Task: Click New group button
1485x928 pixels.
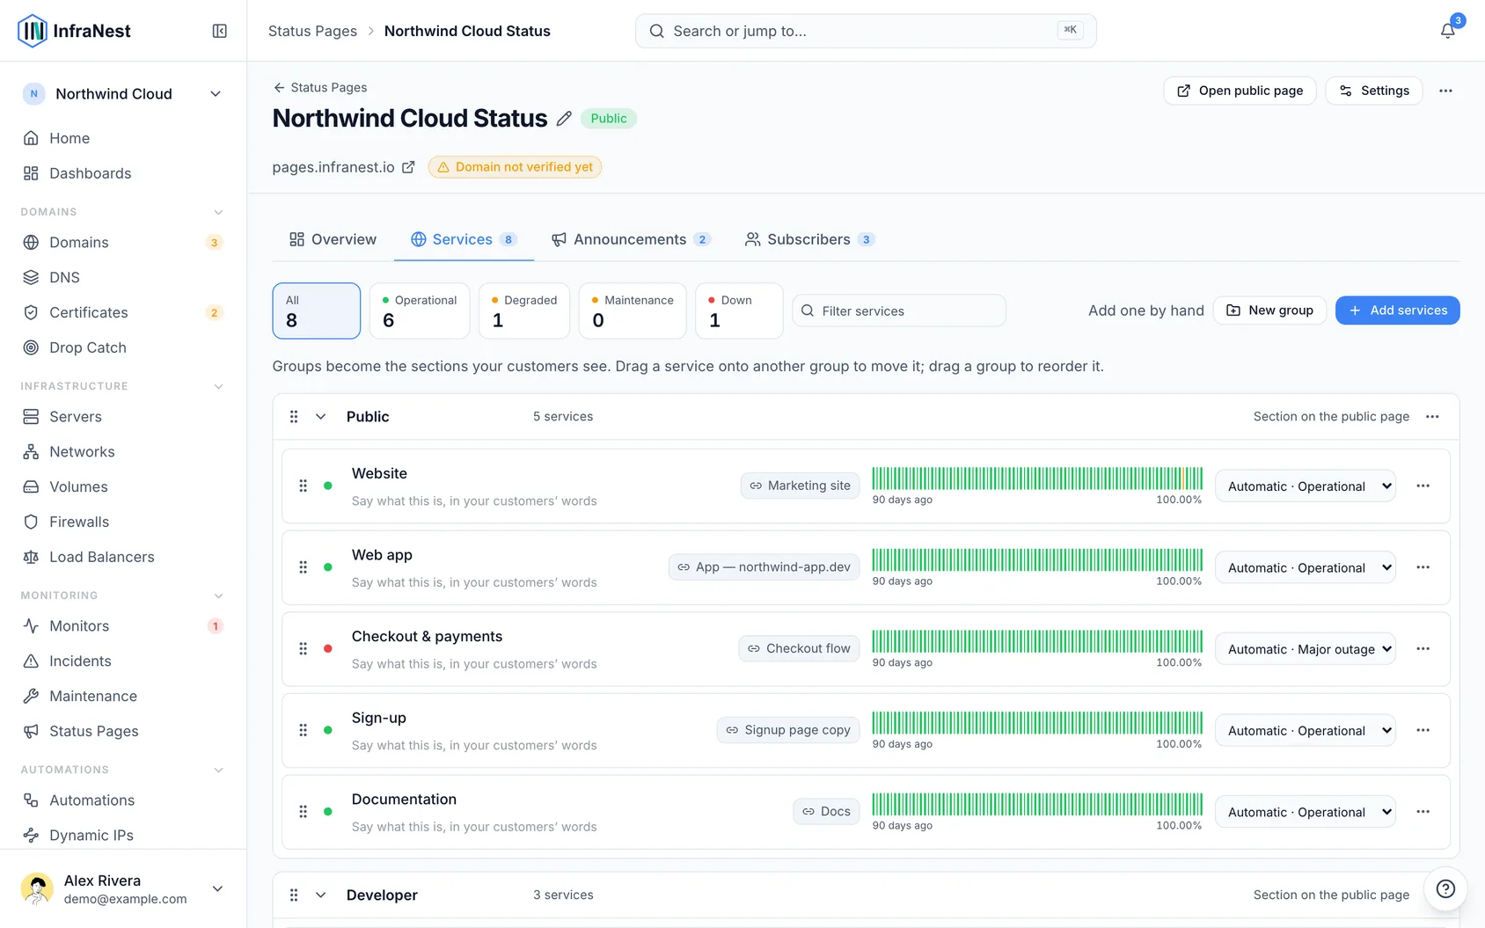Action: (1269, 311)
